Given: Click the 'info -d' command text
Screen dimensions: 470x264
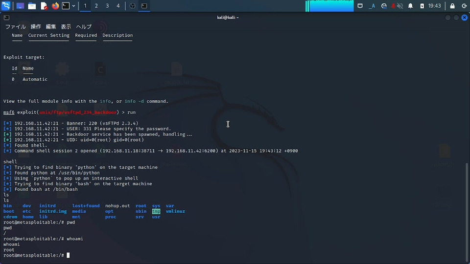Looking at the screenshot, I should 134,101.
